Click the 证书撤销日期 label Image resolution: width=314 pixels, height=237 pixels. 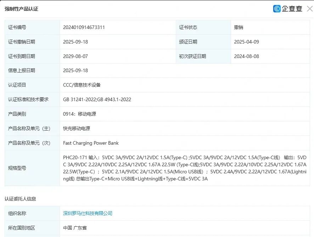coord(21,42)
